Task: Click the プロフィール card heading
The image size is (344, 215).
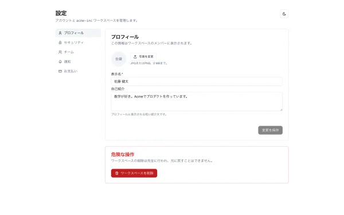Action: click(x=125, y=37)
